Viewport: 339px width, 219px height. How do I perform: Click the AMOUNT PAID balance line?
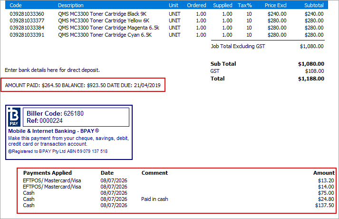(83, 85)
